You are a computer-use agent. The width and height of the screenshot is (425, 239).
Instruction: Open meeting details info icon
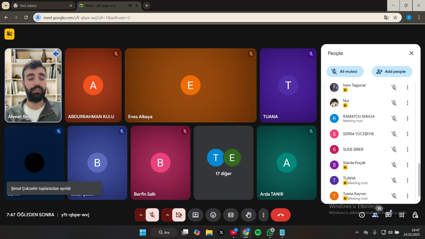point(362,215)
